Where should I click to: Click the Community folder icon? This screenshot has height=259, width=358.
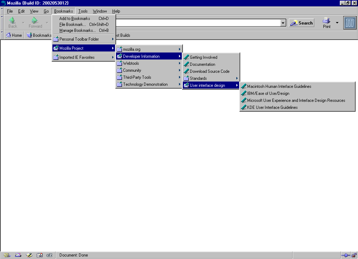(120, 70)
